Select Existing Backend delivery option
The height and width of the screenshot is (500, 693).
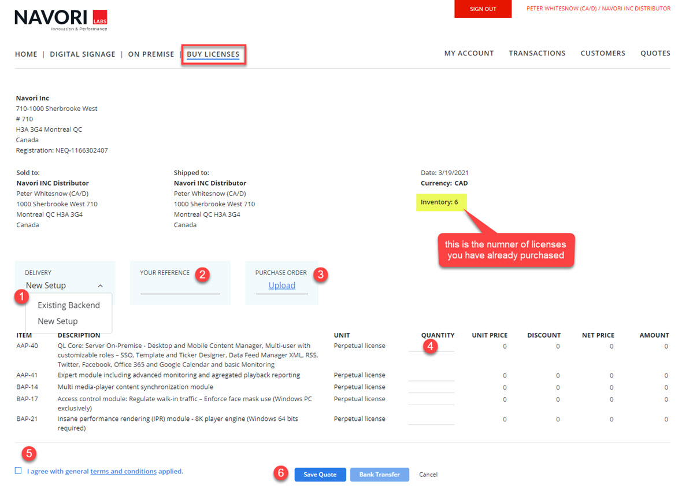(x=69, y=305)
